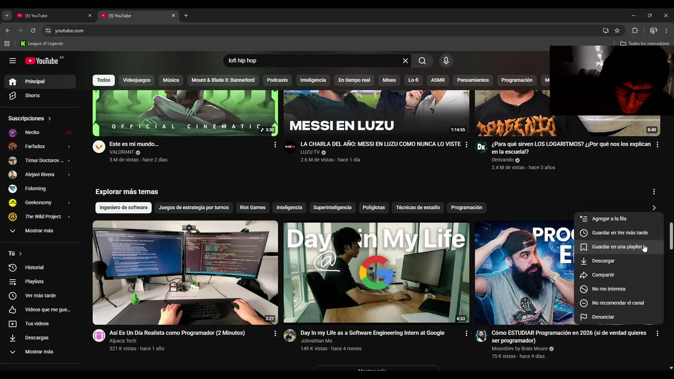Open the hamburger guide menu

pos(13,61)
